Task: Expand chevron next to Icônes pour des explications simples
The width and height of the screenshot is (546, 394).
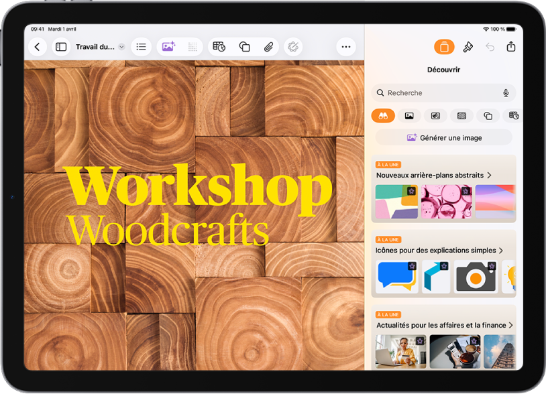Action: click(x=501, y=251)
